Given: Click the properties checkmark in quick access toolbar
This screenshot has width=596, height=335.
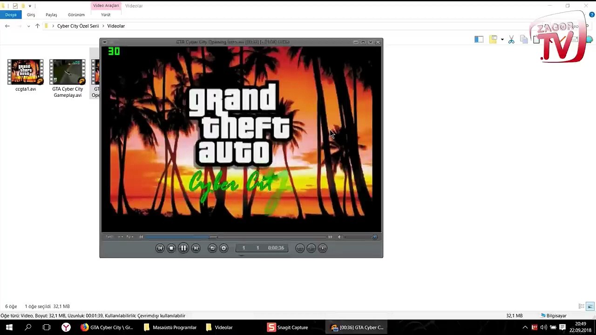Looking at the screenshot, I should click(x=15, y=6).
